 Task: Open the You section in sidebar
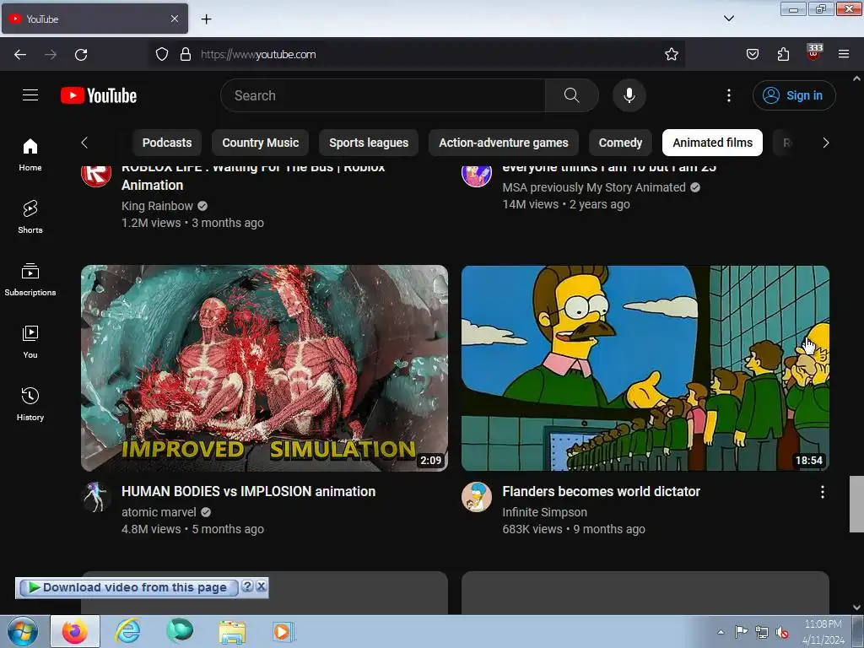click(30, 343)
